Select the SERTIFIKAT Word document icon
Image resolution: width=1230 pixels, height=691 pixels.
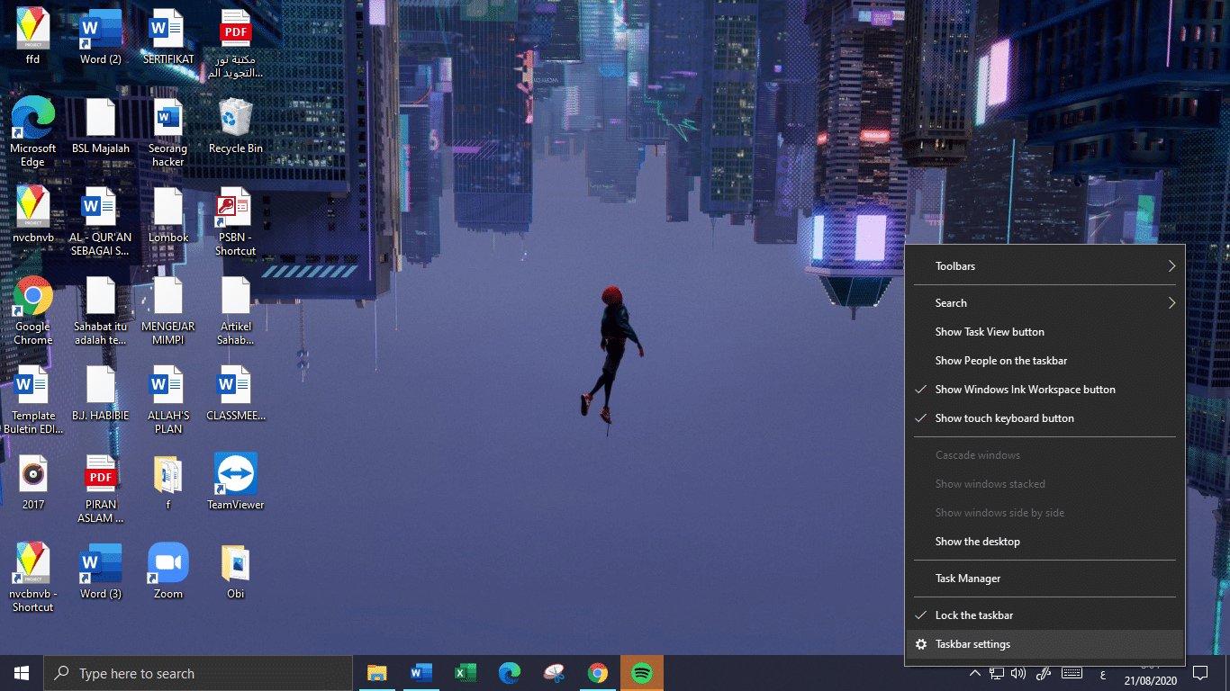168,36
